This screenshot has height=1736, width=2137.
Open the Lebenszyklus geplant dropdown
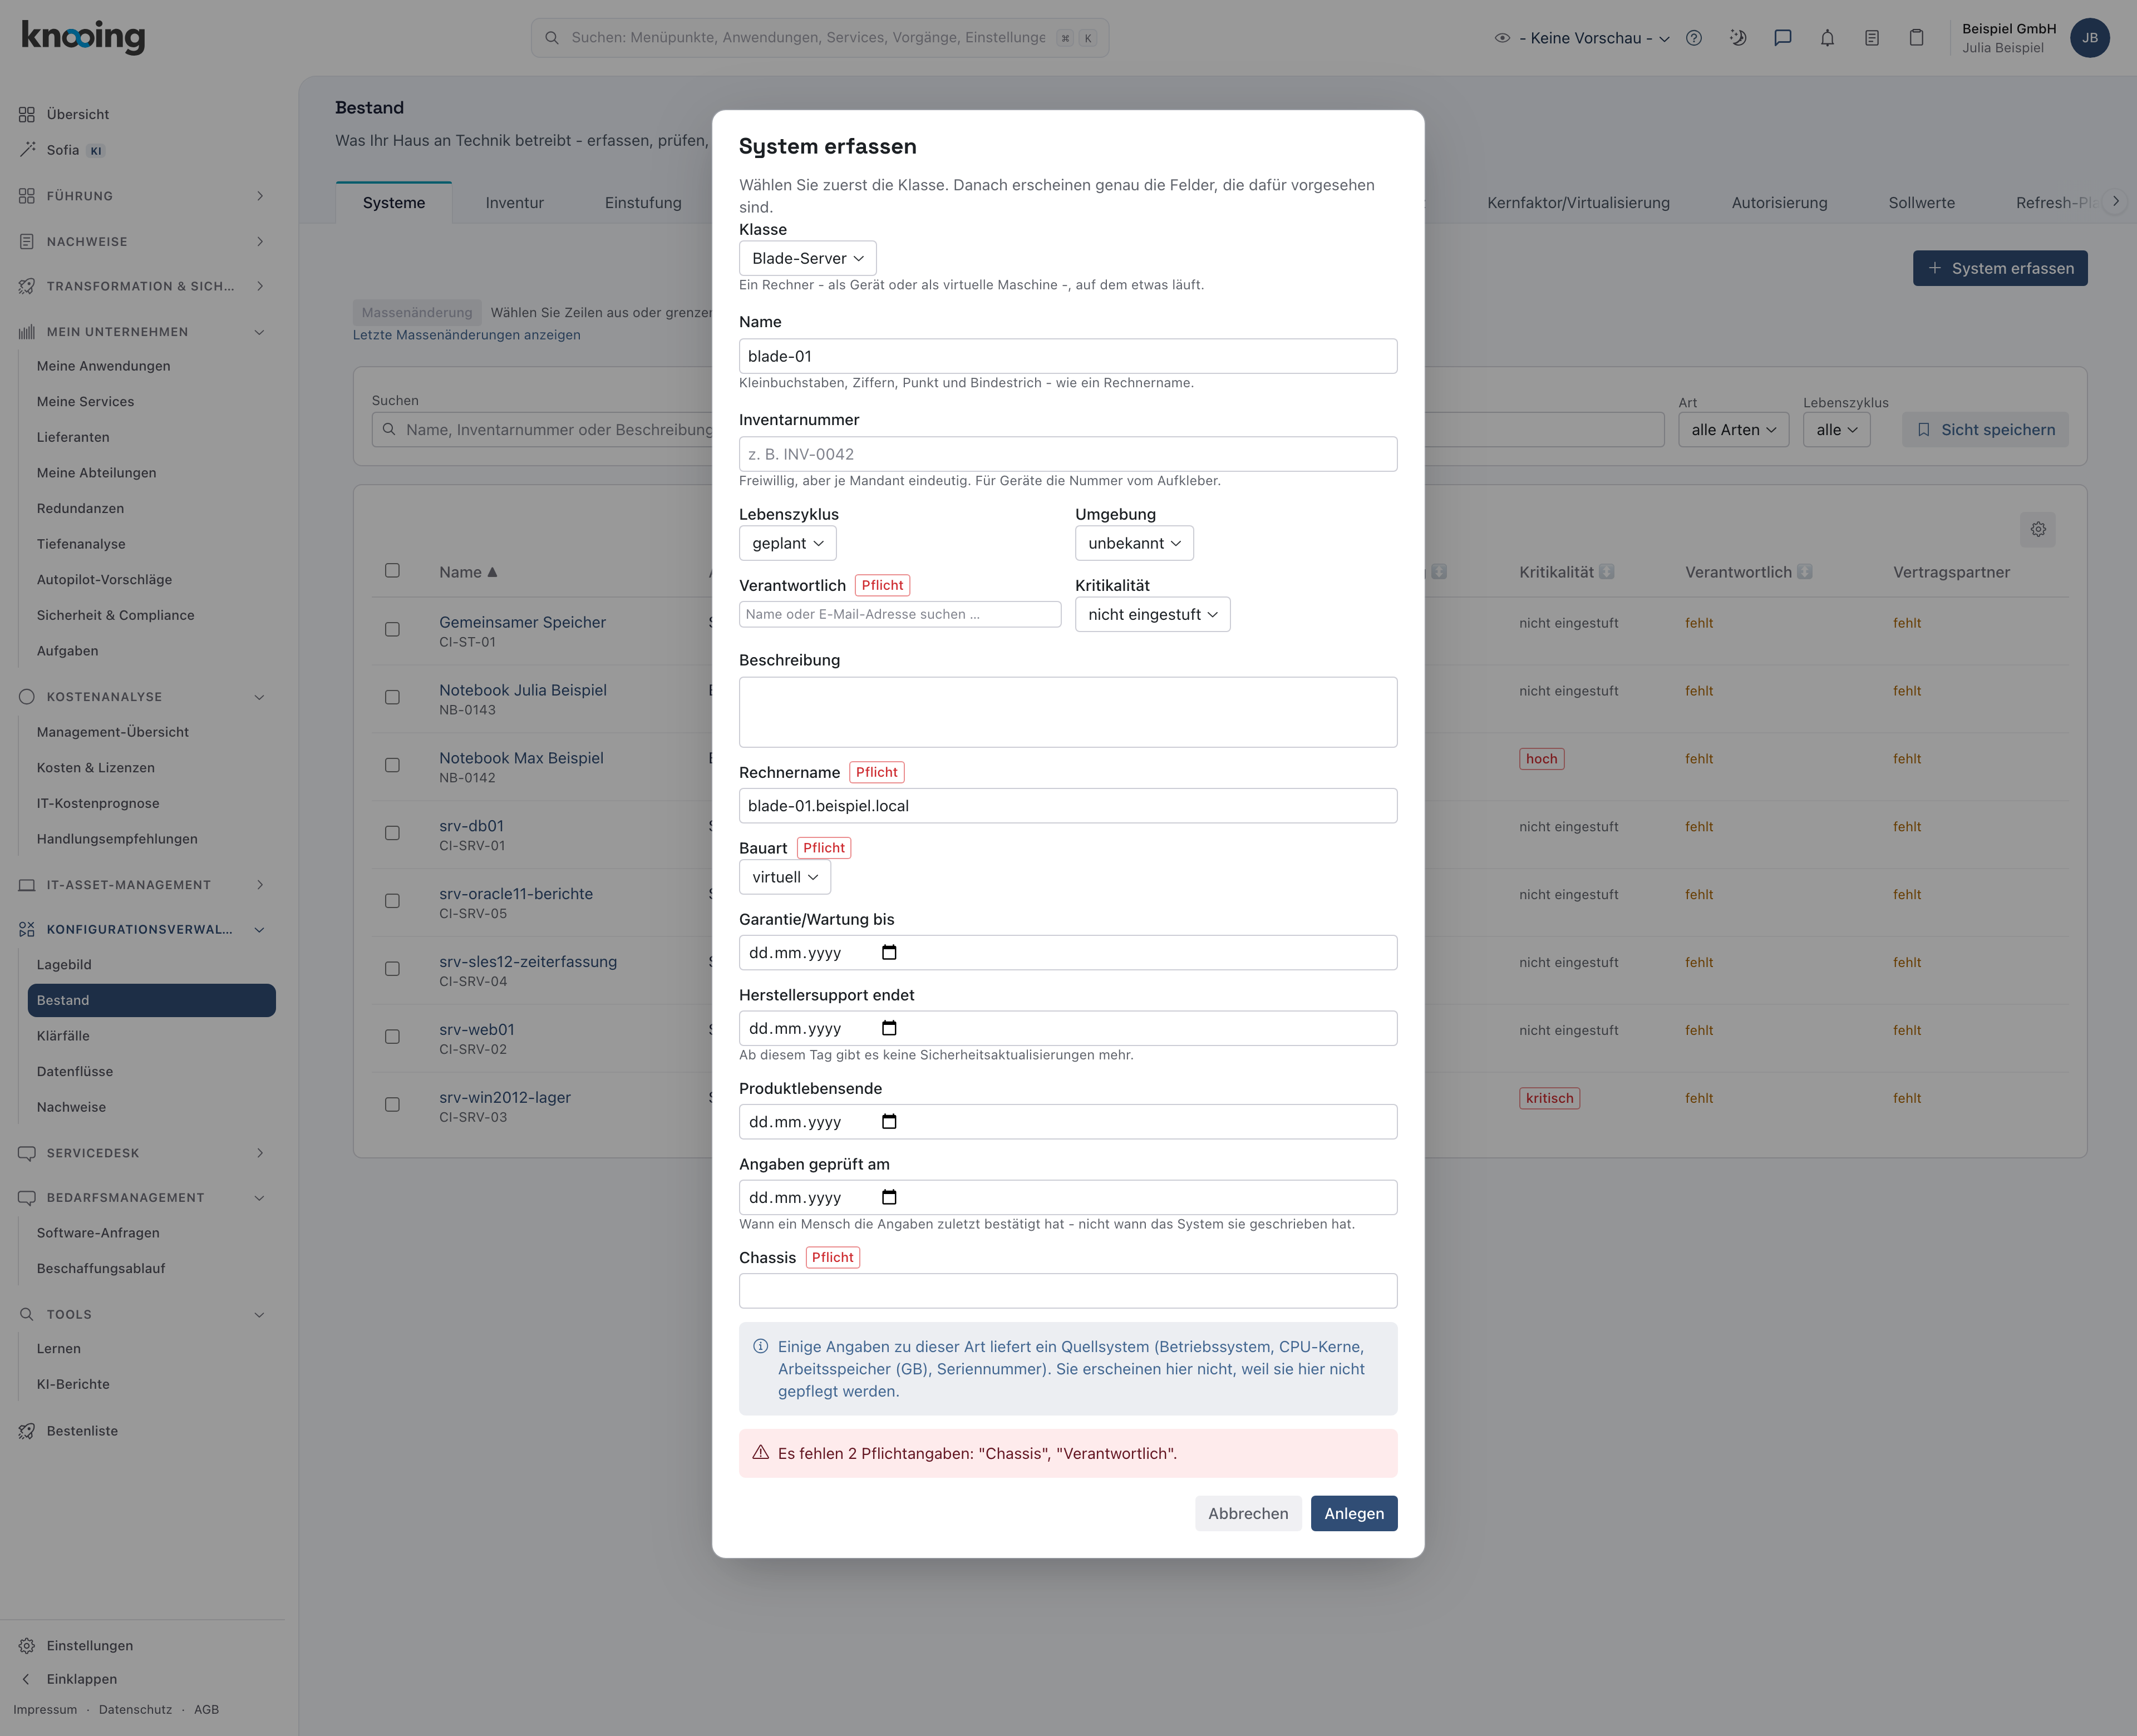pyautogui.click(x=787, y=543)
